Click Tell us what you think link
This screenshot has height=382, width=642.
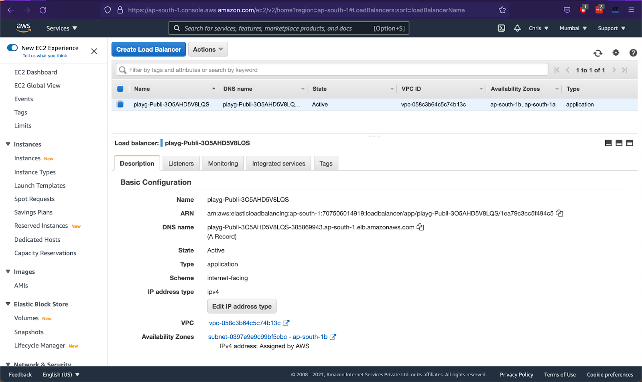coord(45,56)
